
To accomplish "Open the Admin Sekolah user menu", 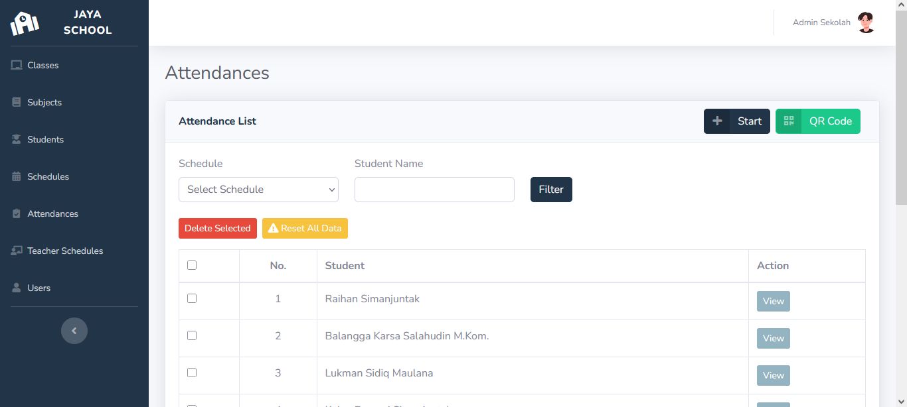I will click(x=821, y=23).
